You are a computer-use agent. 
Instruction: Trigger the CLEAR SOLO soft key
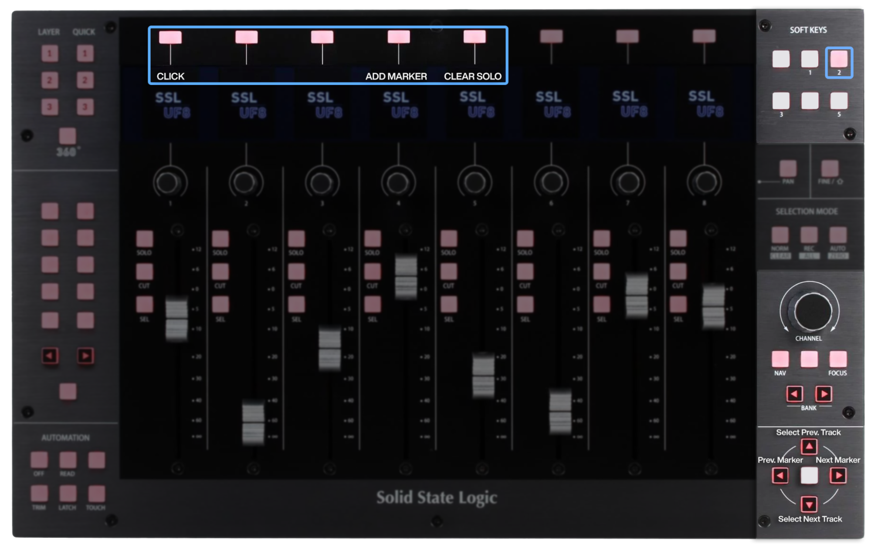click(474, 37)
